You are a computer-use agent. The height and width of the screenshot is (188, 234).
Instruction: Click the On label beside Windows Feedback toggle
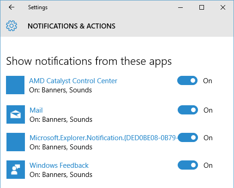[208, 165]
